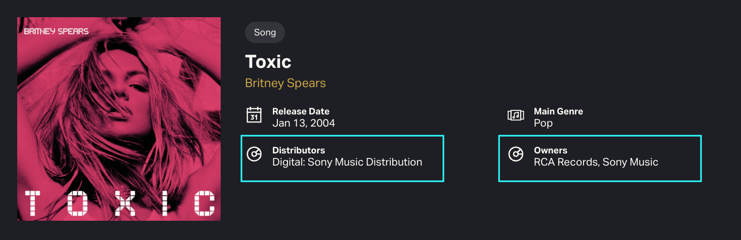Screen dimensions: 741x240
Task: Click the Toxic album cover artwork
Action: (x=119, y=119)
